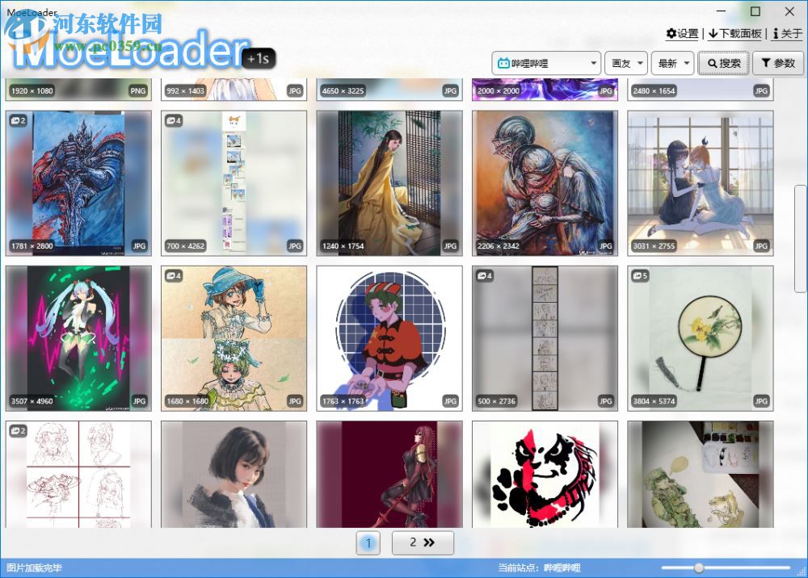Open the 参数 filter parameters button

coord(778,63)
